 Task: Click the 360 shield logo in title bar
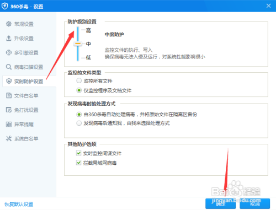pos(4,6)
